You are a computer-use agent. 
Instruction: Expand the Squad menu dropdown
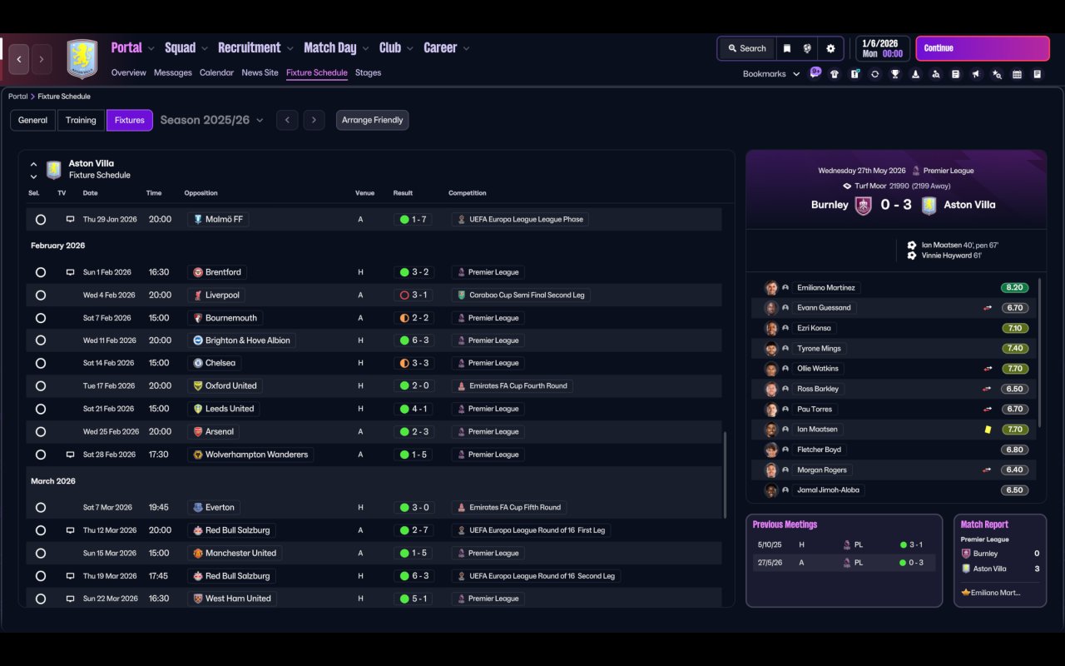click(205, 48)
